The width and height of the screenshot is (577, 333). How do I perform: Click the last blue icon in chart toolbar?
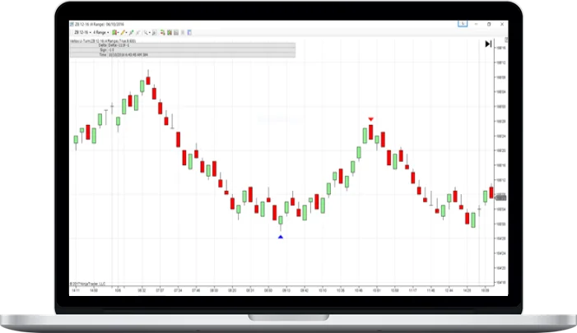189,33
